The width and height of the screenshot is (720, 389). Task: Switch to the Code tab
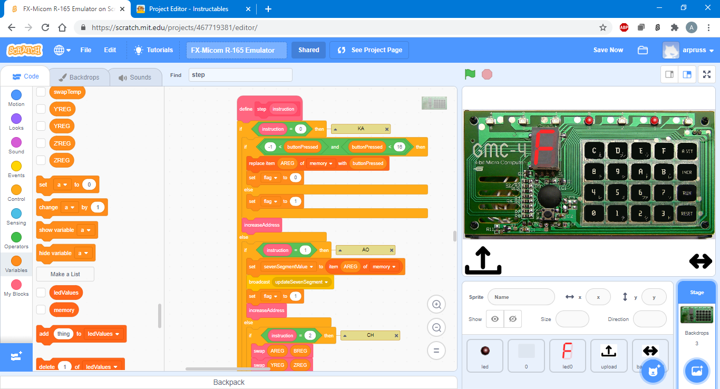[25, 76]
